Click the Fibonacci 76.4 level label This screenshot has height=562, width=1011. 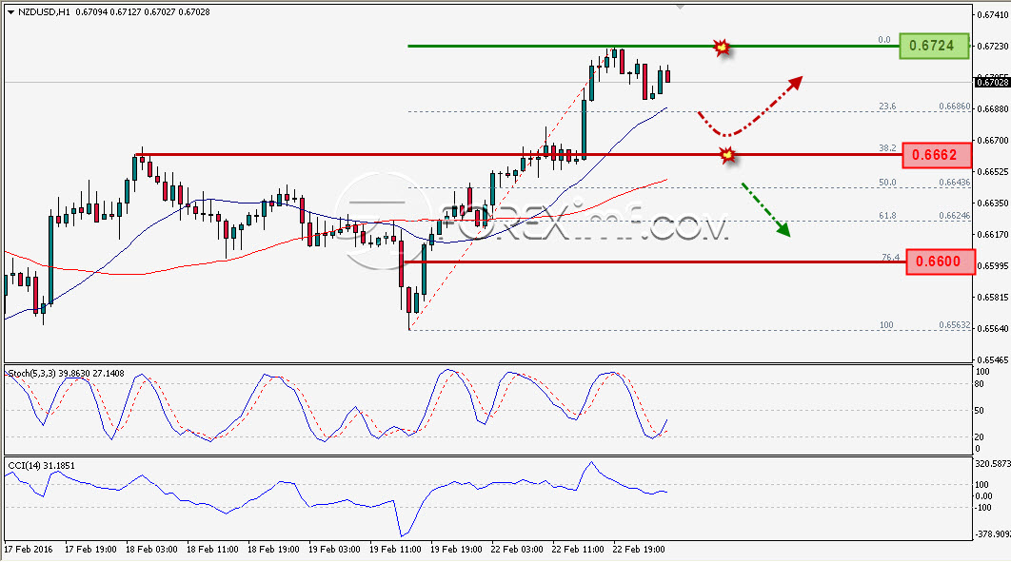pyautogui.click(x=890, y=257)
